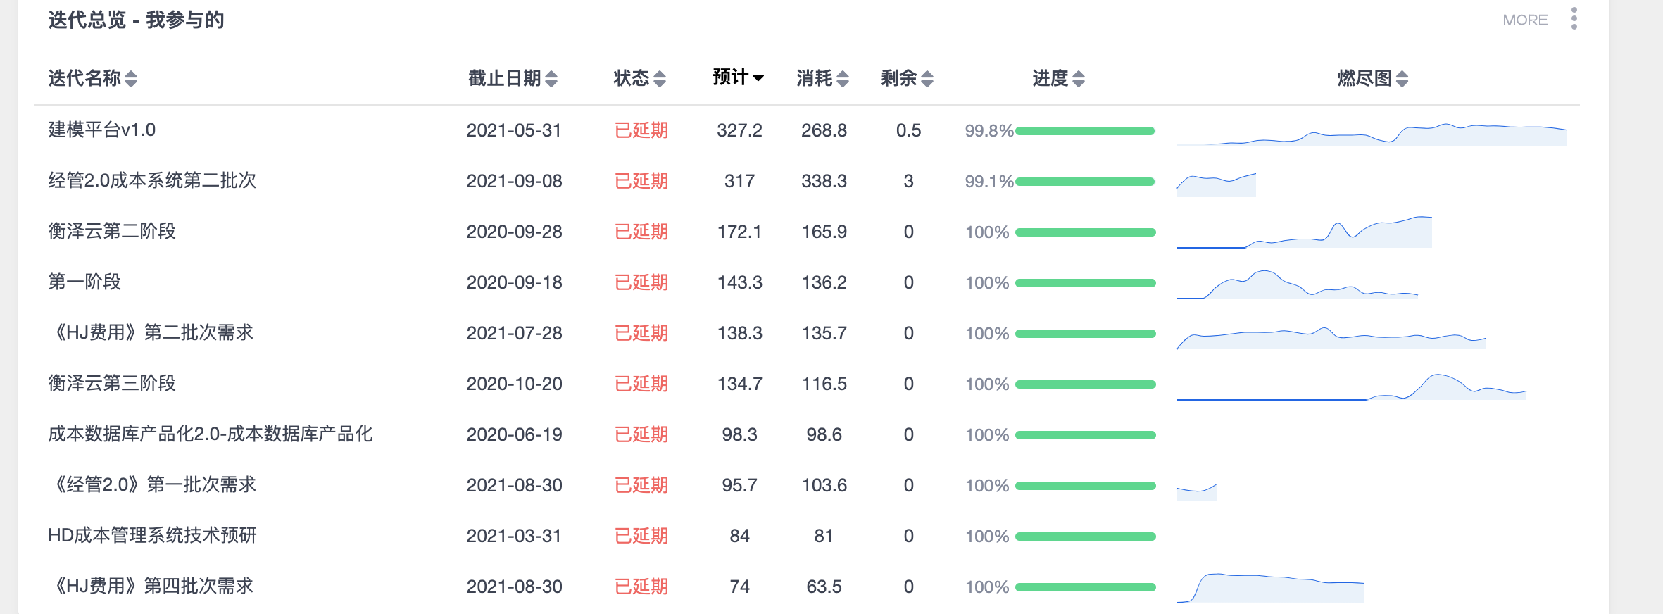This screenshot has height=614, width=1663.
Task: Open 成本数据库产品化2.0-成本数据库产品化 iteration
Action: (x=210, y=434)
